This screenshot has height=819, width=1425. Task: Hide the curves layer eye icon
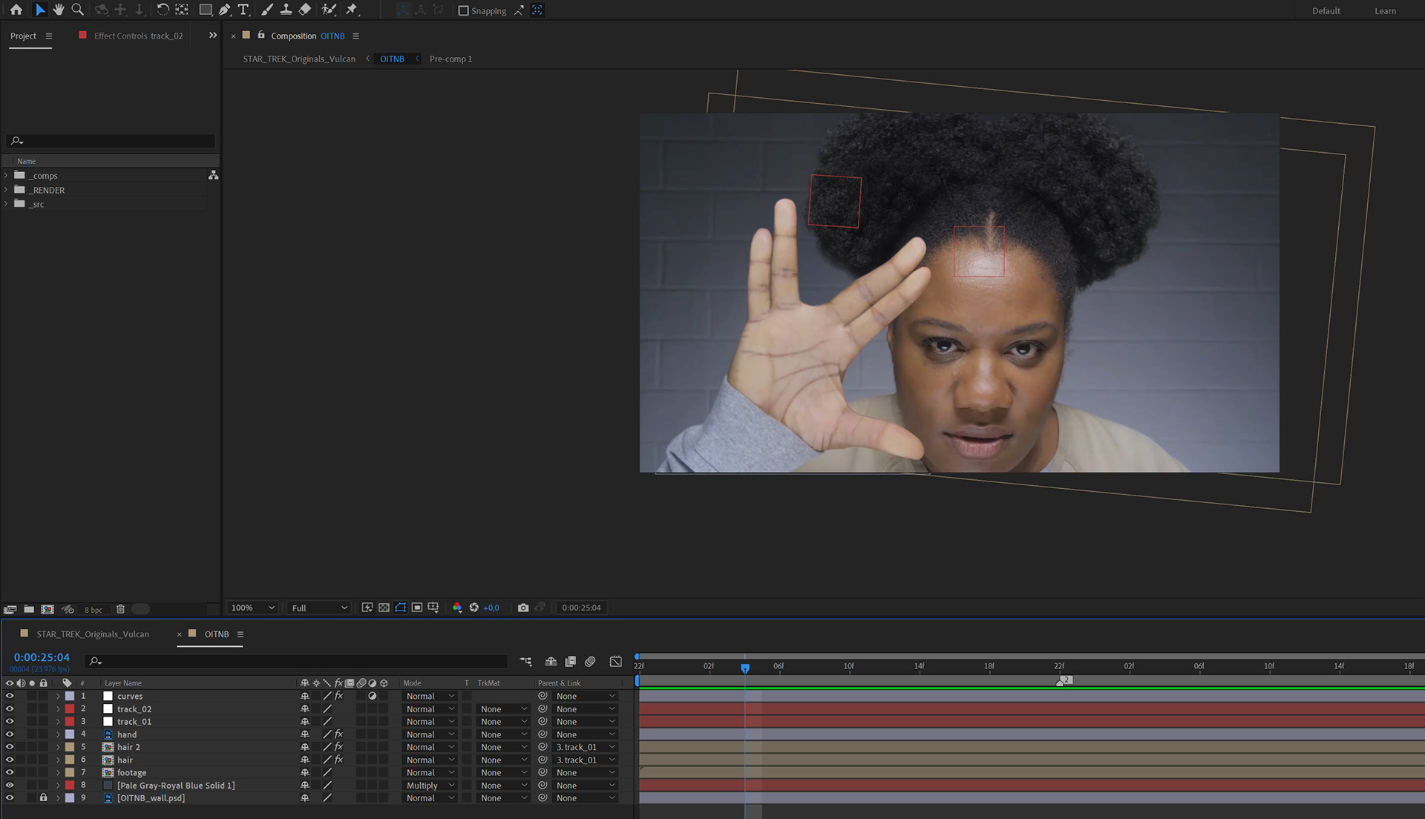(x=10, y=696)
